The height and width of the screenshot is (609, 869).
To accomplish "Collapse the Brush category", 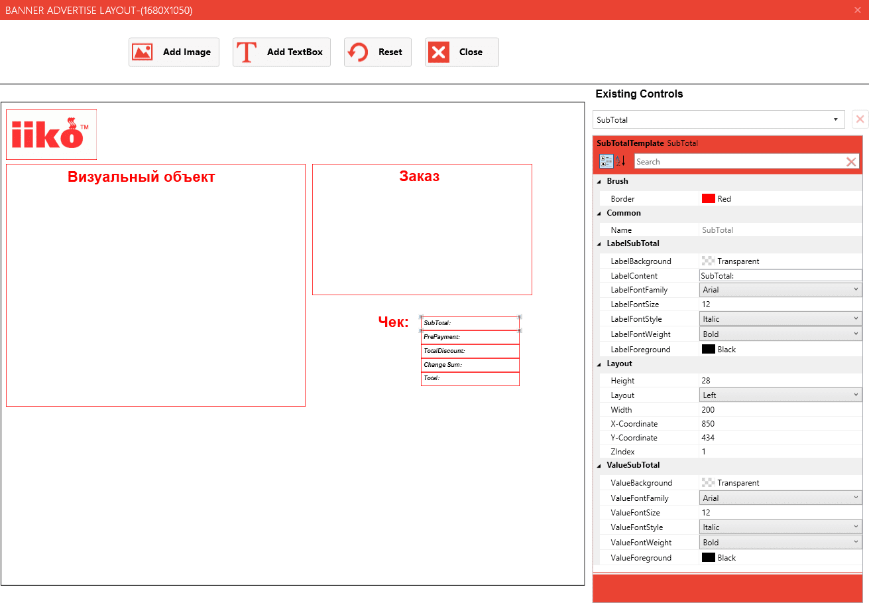I will point(599,181).
